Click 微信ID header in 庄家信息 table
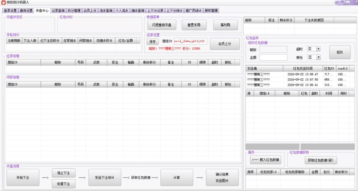This screenshot has height=191, width=358. pos(24,63)
